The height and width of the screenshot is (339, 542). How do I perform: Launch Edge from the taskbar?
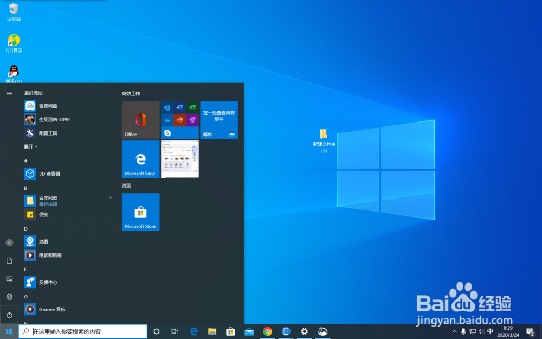[x=194, y=331]
